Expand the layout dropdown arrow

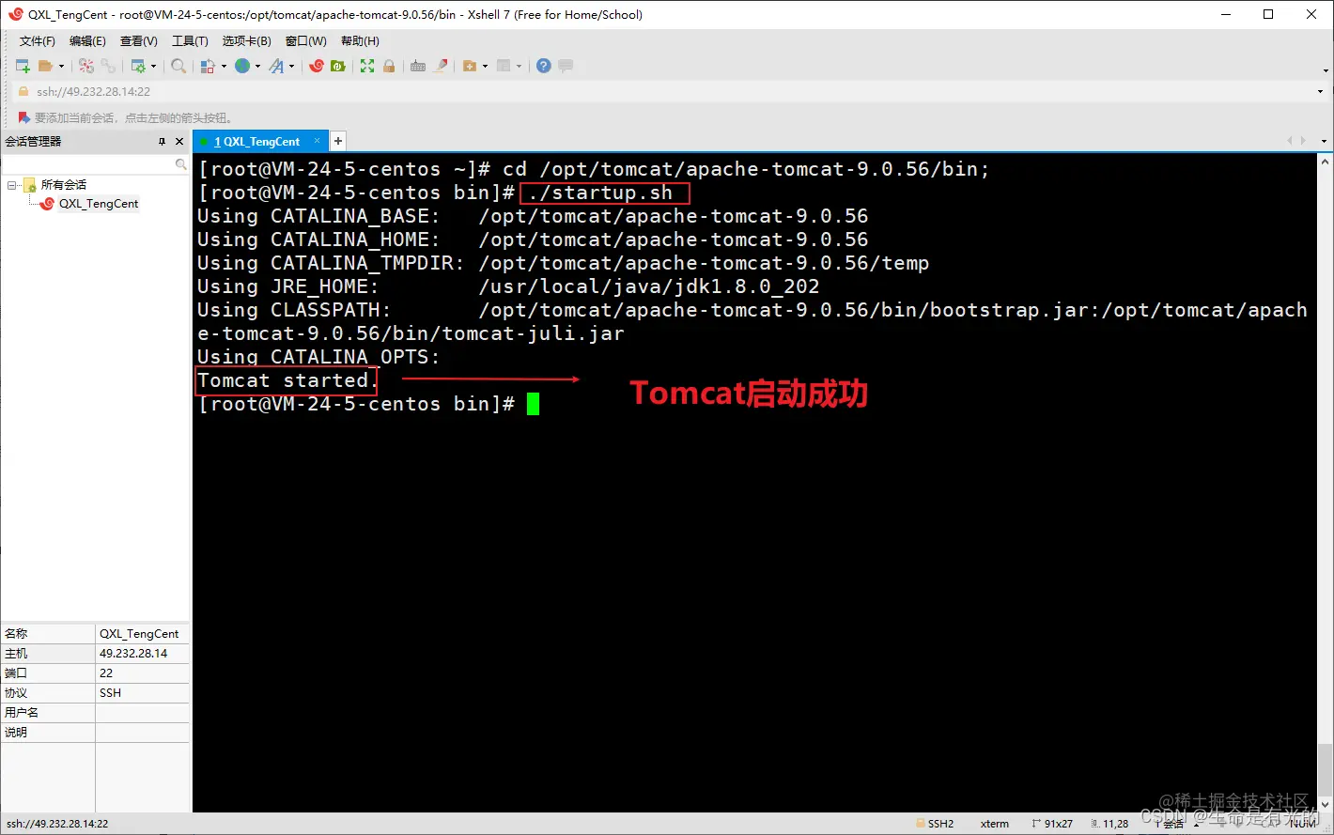pos(519,66)
